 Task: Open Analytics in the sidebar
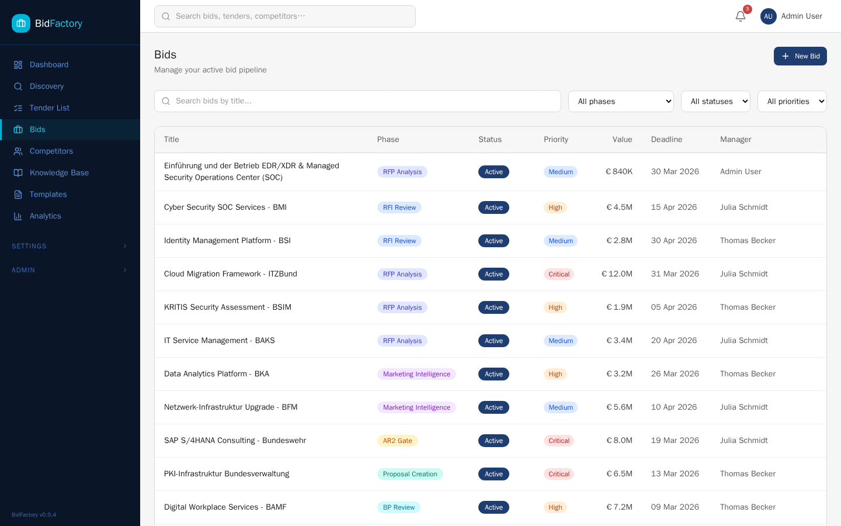click(x=70, y=216)
